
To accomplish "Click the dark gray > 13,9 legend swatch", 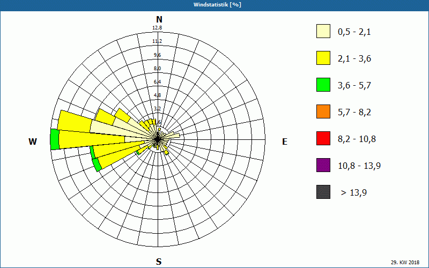I will [323, 192].
